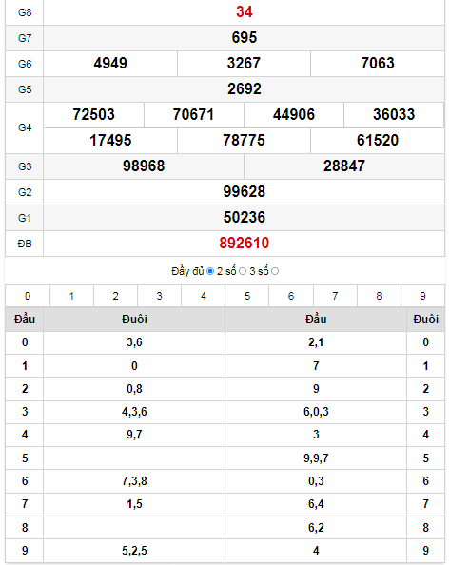Click digit filter 2
Viewport: 450px width, 565px height.
[x=115, y=296]
